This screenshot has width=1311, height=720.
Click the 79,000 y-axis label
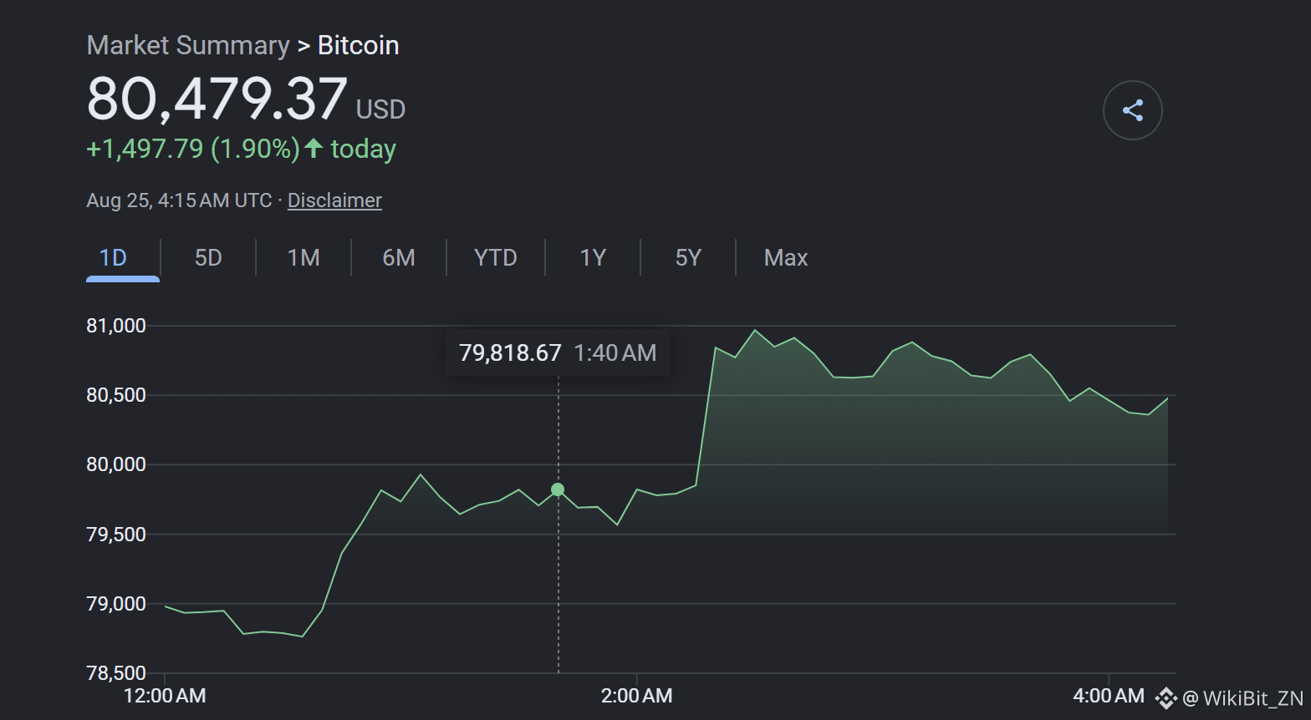(116, 604)
